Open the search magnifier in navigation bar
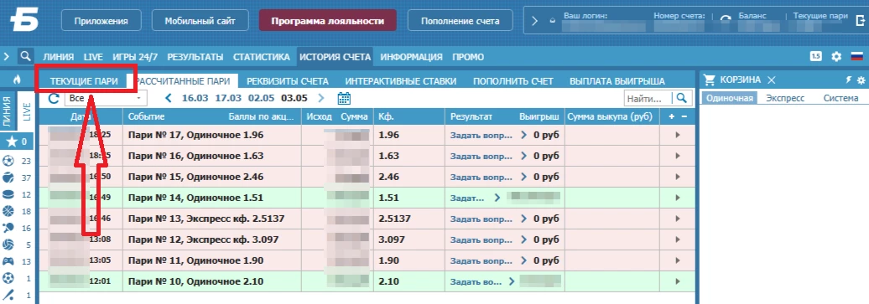 pos(25,56)
